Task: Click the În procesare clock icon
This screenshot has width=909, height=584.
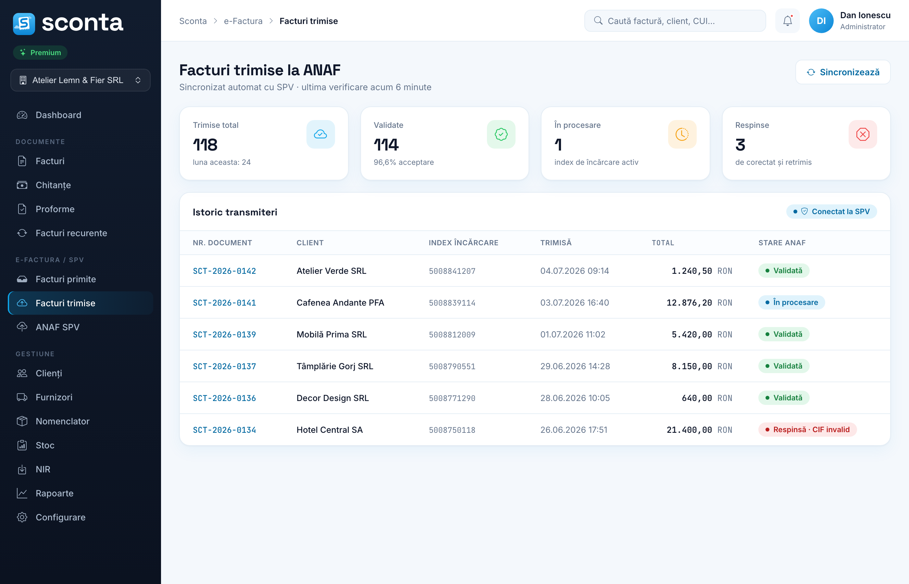Action: pos(682,134)
